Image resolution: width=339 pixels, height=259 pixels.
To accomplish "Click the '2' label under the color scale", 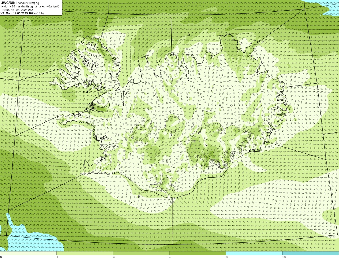I will click(57, 257).
